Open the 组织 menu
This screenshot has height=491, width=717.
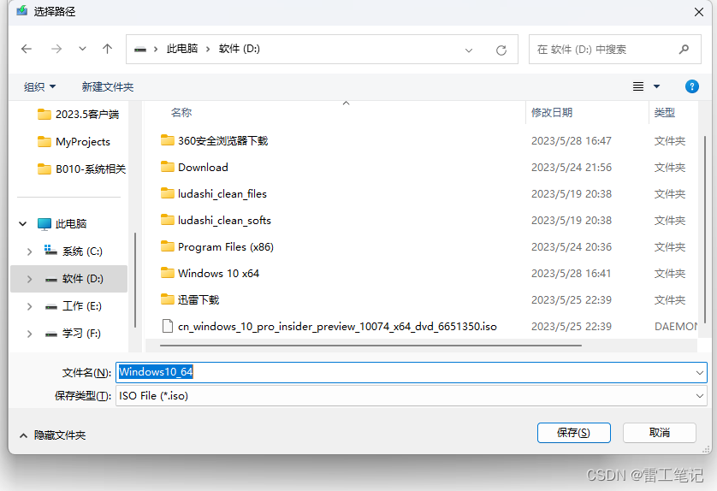[x=39, y=87]
